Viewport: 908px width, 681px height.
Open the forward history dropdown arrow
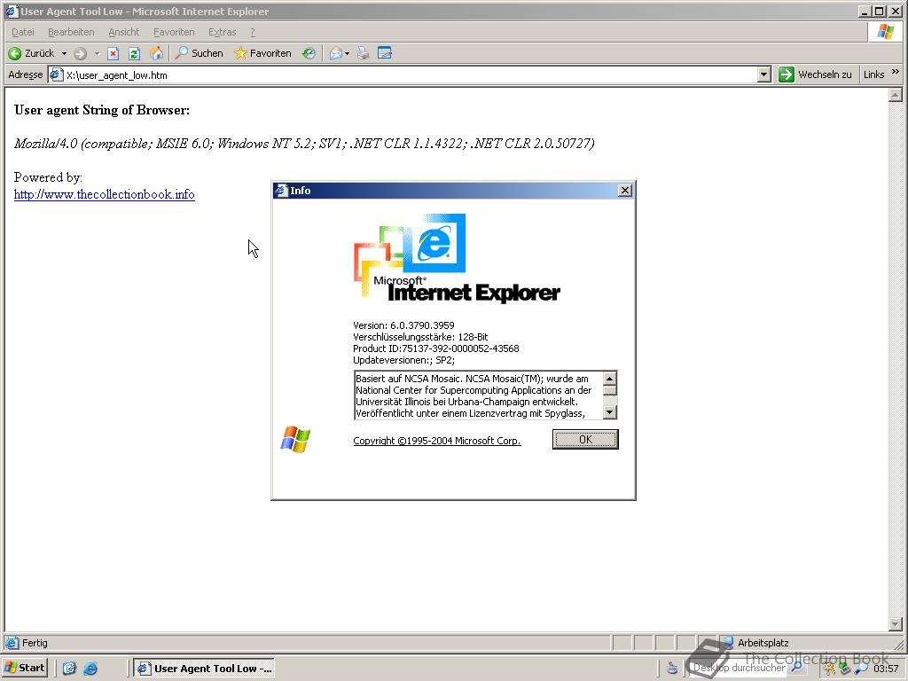pos(97,53)
